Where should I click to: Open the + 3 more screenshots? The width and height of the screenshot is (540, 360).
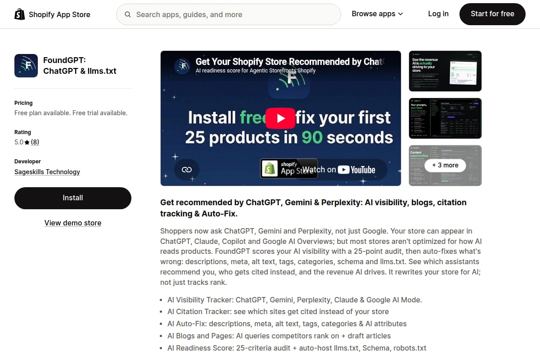[x=445, y=165]
